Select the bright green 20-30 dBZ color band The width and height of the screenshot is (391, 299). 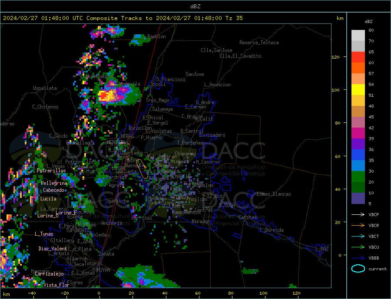click(x=358, y=177)
